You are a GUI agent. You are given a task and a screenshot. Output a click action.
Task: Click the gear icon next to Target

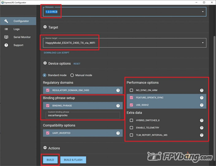[45, 27]
